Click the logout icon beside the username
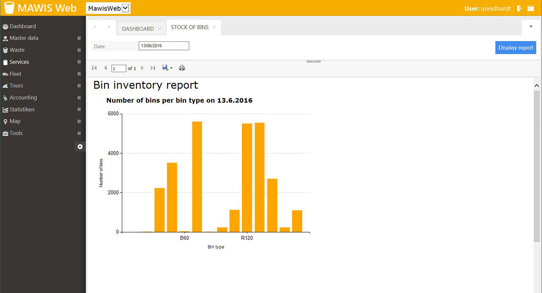542x293 pixels. click(520, 8)
